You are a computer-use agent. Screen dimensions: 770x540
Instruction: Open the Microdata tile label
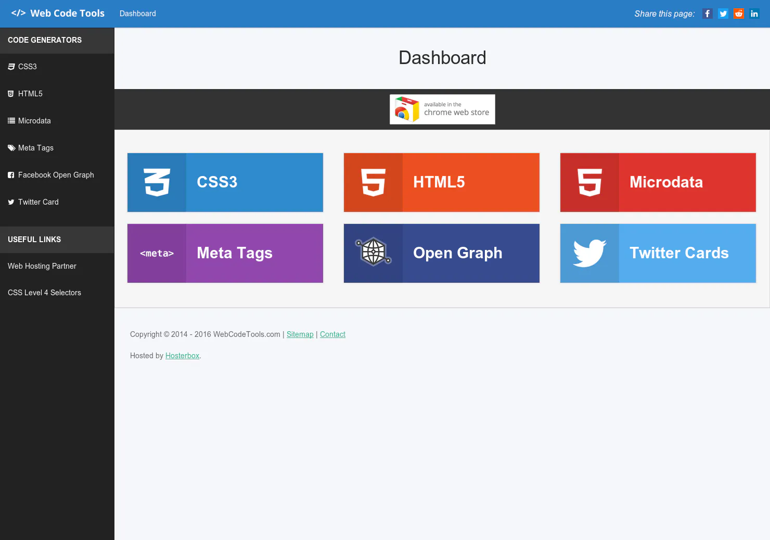click(x=666, y=182)
